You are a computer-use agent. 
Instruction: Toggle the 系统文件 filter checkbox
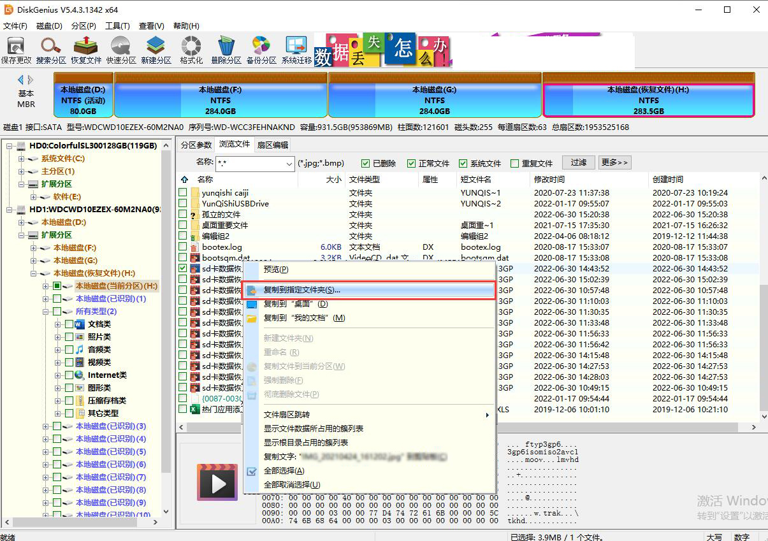(x=463, y=163)
